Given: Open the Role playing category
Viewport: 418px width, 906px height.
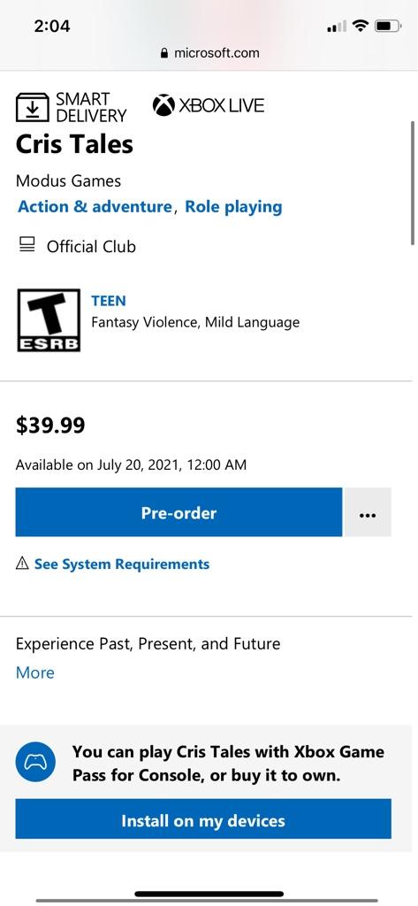Looking at the screenshot, I should (x=233, y=207).
